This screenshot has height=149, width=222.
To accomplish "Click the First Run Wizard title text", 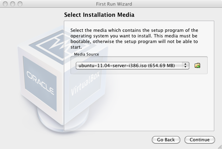I will [114, 4].
